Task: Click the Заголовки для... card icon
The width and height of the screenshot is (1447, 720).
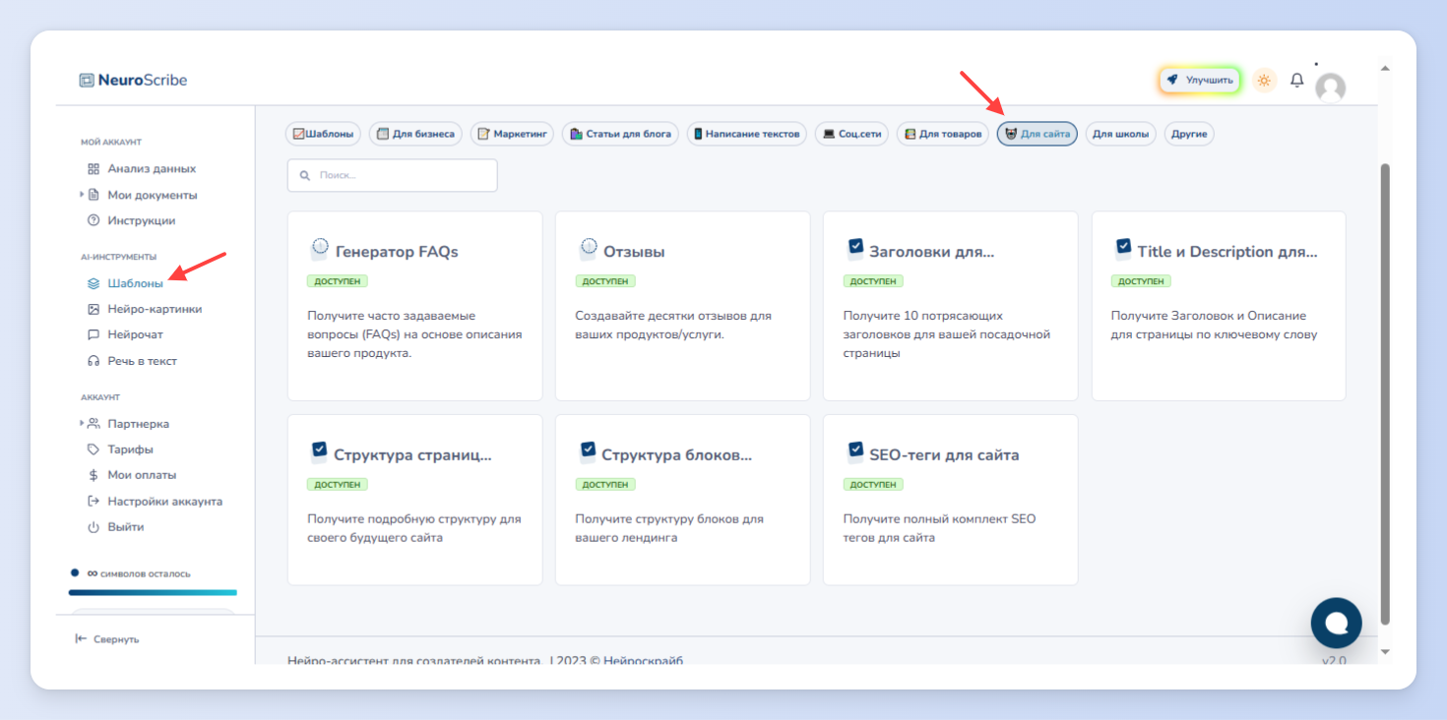Action: [x=855, y=249]
